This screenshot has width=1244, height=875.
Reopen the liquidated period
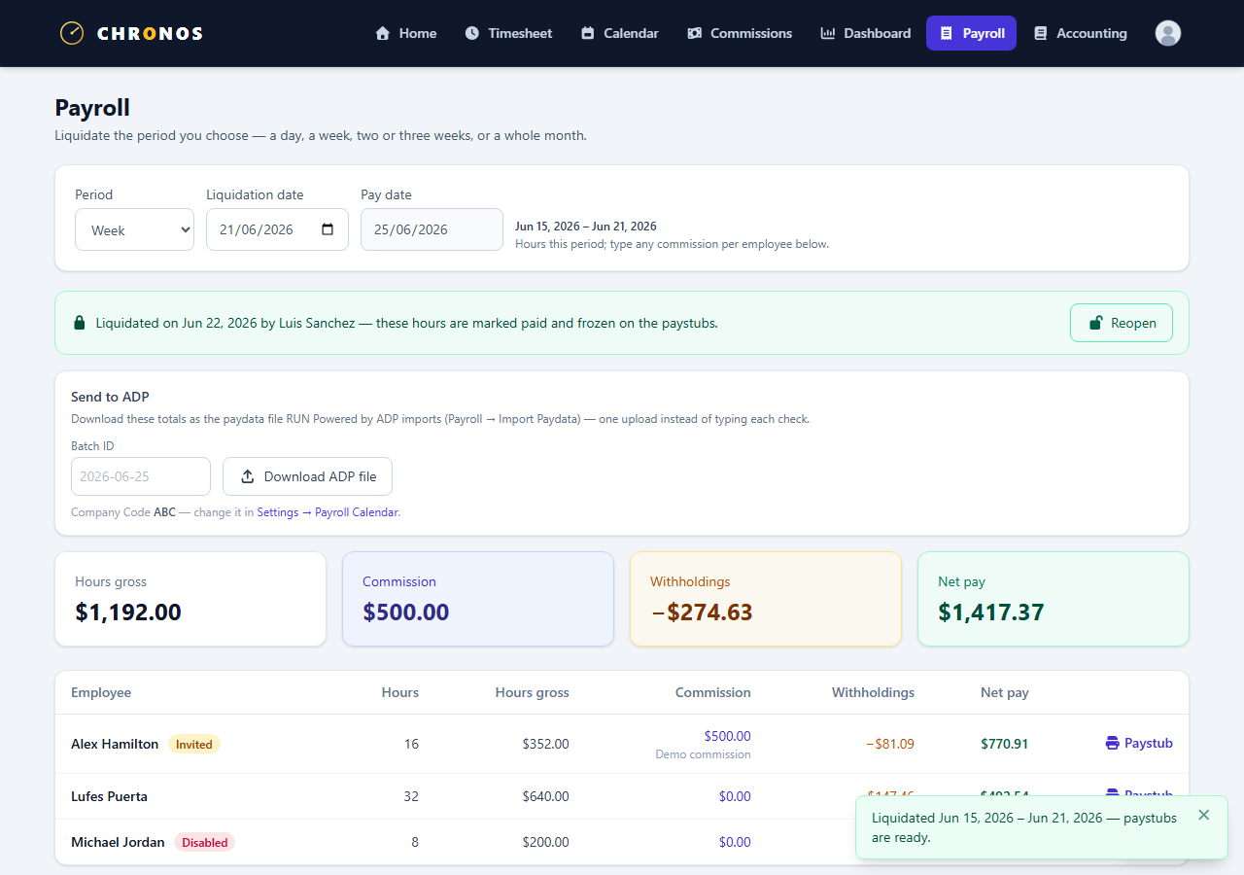click(1122, 323)
